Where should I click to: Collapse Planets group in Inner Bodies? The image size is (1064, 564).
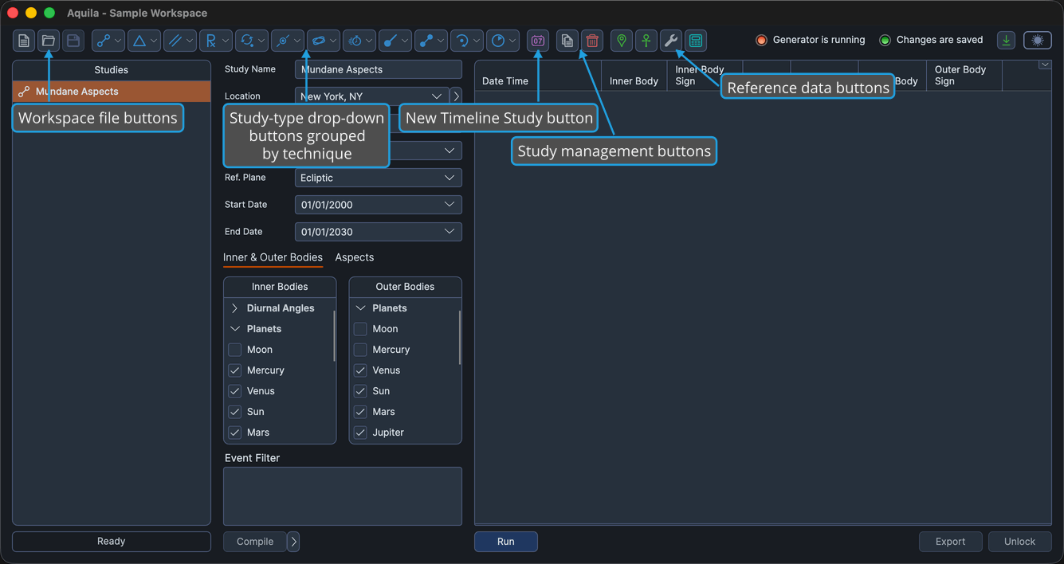tap(234, 329)
